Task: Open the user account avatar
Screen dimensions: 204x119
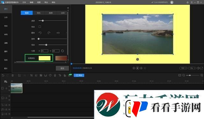Action: point(172,2)
